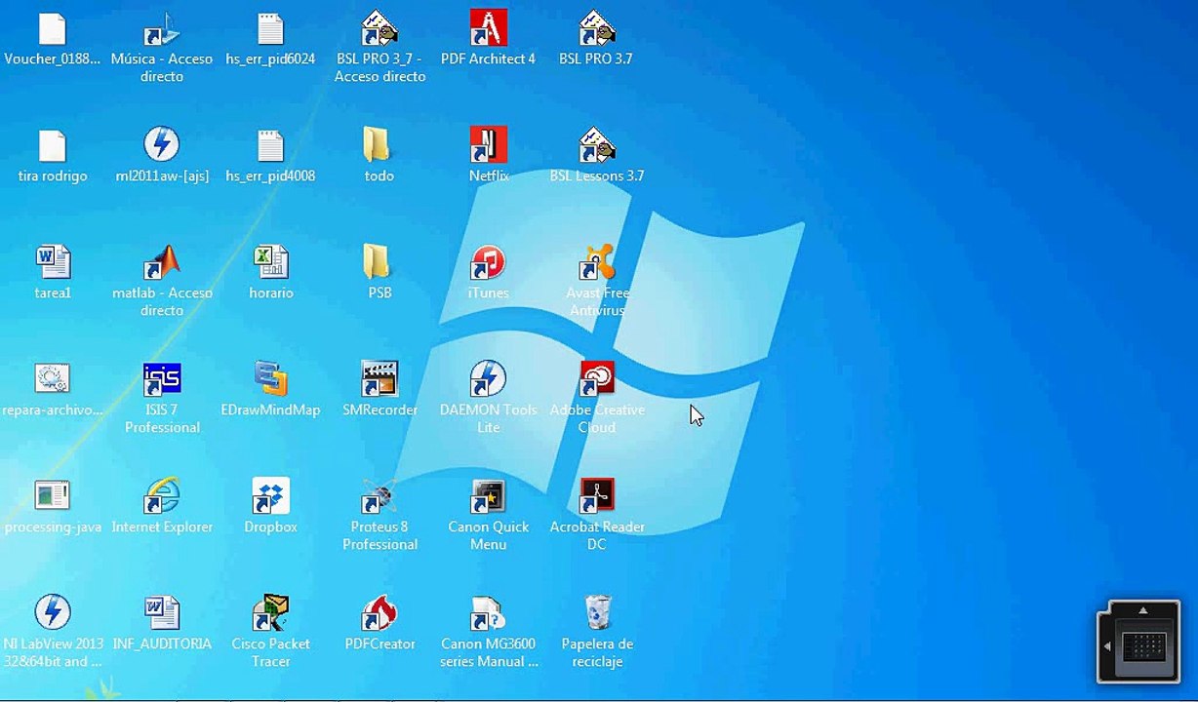
Task: Select the Cisco Packet Tracer icon
Action: click(270, 612)
